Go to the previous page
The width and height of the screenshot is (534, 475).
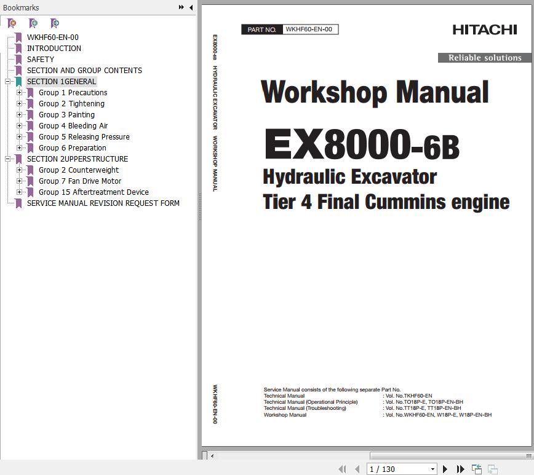coord(357,469)
